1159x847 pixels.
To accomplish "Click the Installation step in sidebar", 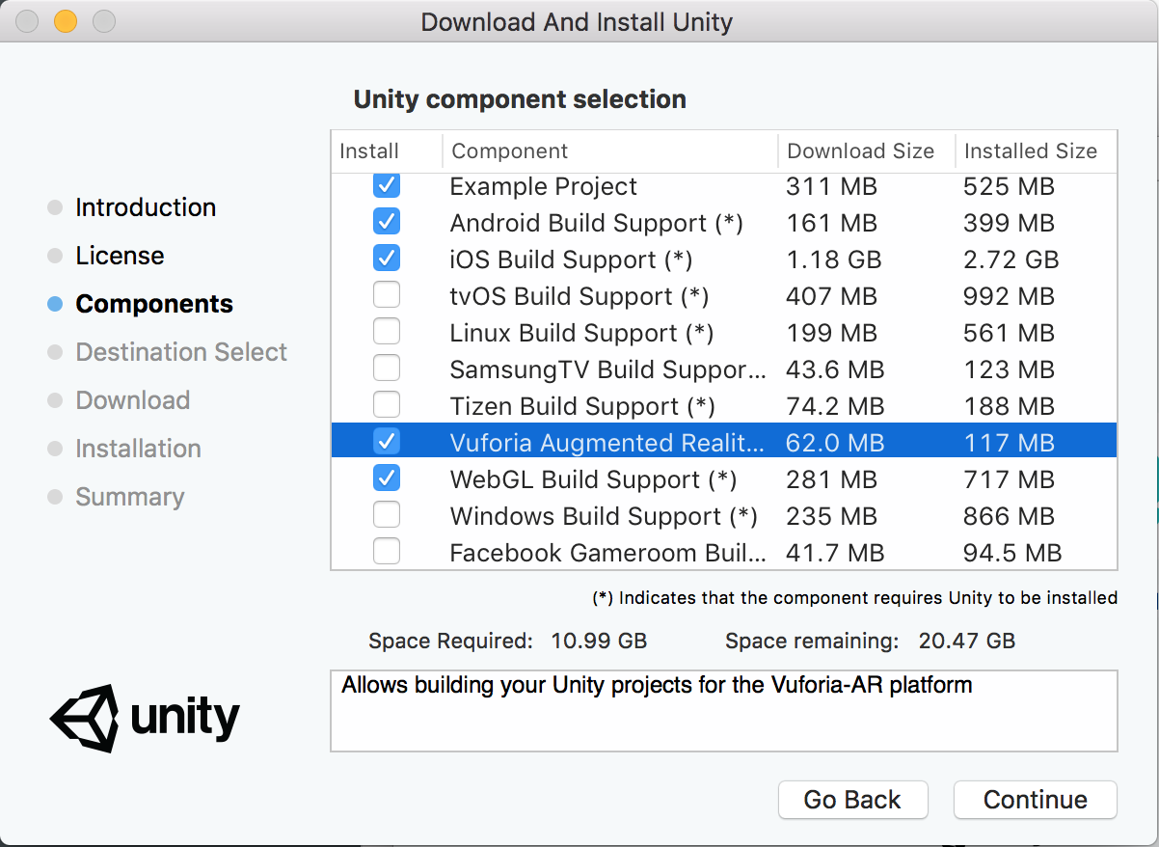I will pyautogui.click(x=139, y=449).
